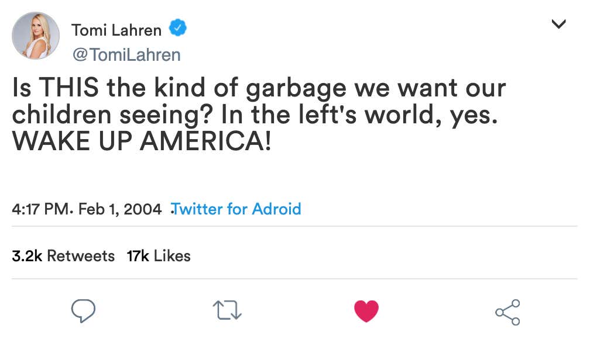The height and width of the screenshot is (346, 590).
Task: Click the "WAKE UP AMERICA!" text line
Action: coord(142,141)
